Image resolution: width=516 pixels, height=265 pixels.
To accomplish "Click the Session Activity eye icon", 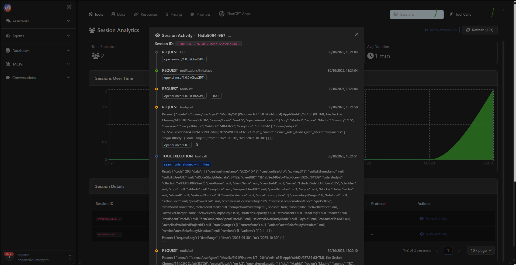I will click(x=158, y=35).
